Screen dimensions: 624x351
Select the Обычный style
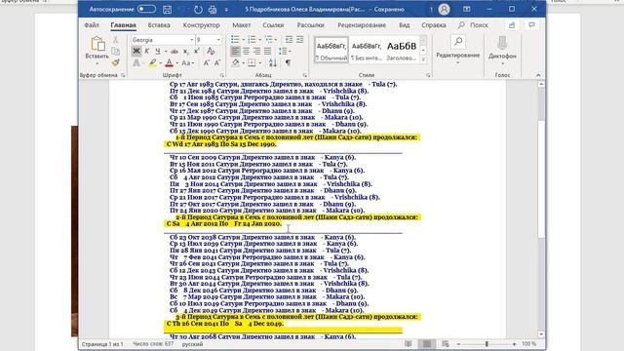pyautogui.click(x=331, y=50)
